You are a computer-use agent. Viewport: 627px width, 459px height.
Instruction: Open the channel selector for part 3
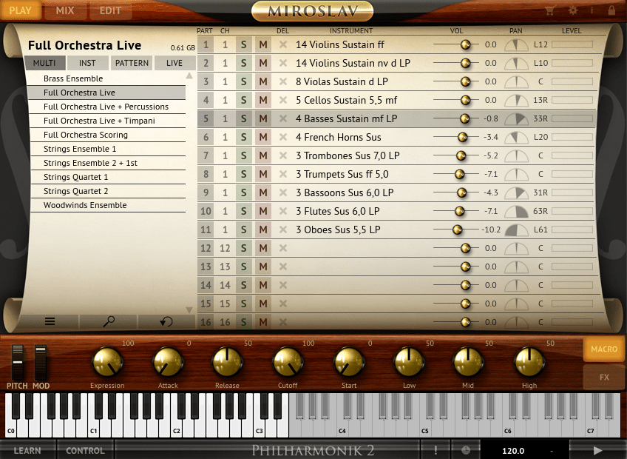pyautogui.click(x=225, y=81)
